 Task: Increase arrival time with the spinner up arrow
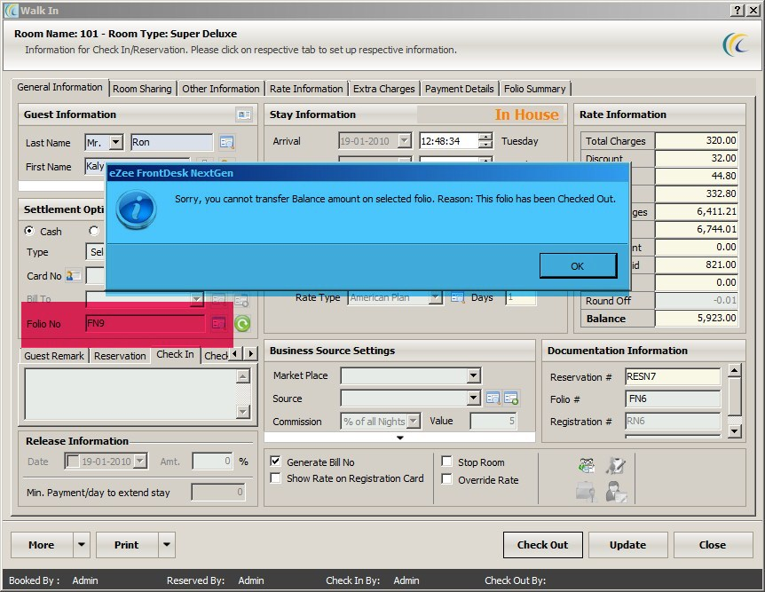[x=485, y=138]
